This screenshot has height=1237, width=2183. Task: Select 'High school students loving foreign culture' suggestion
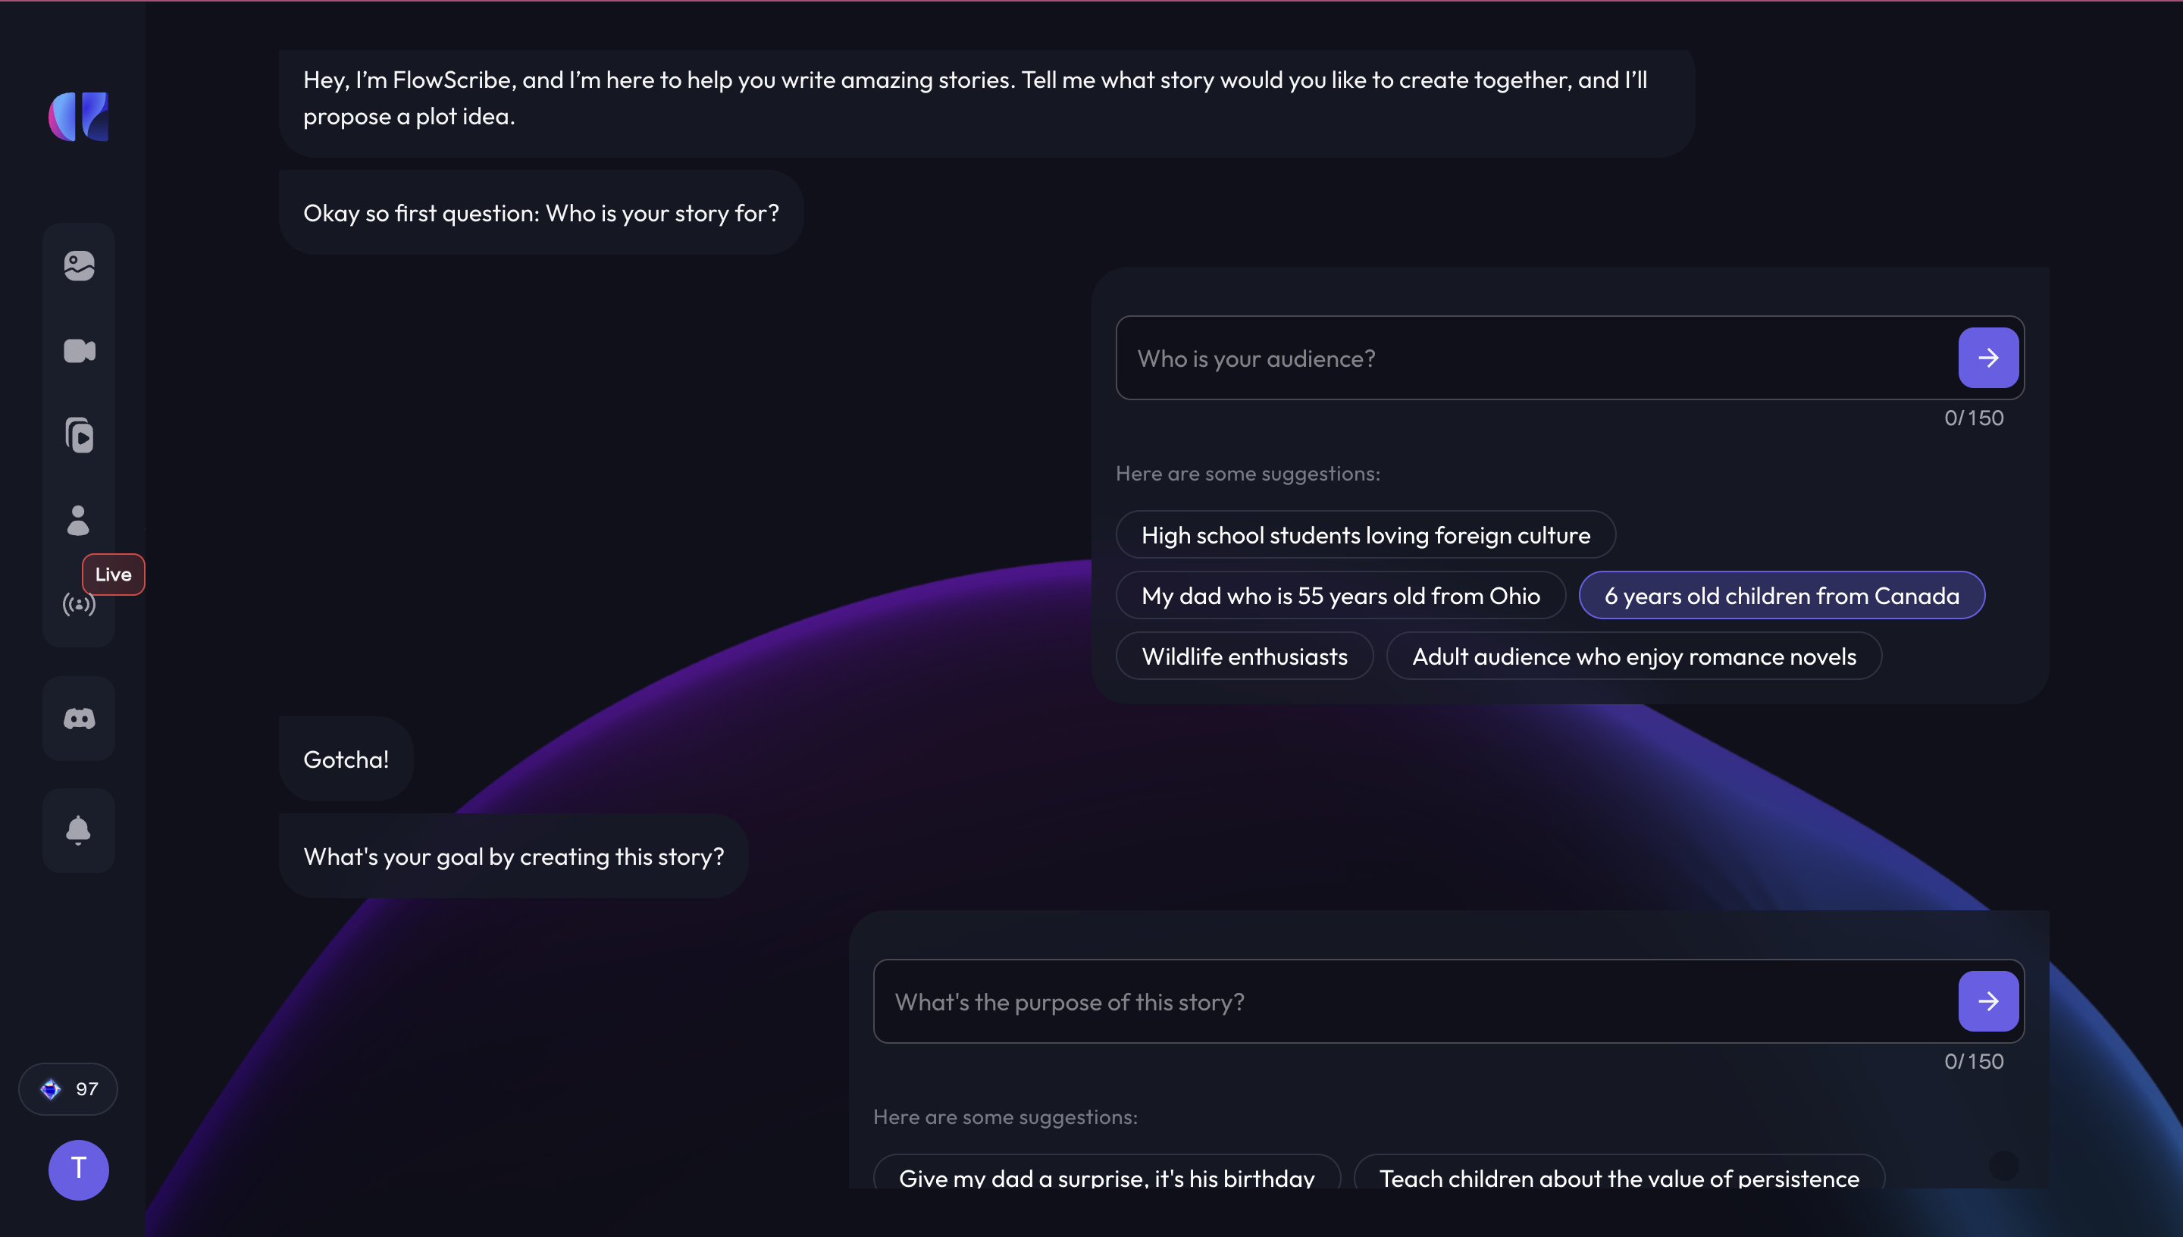click(x=1366, y=535)
